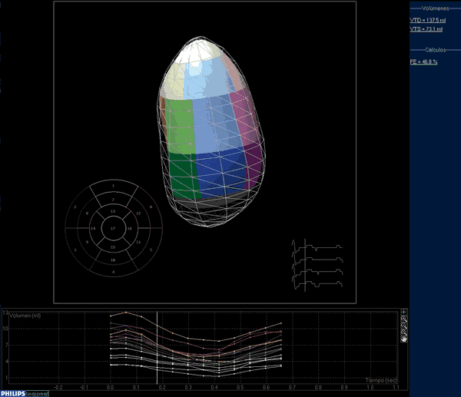Screen dimensions: 461x397
Task: Select segment 4 on the bullseye map
Action: [114, 272]
